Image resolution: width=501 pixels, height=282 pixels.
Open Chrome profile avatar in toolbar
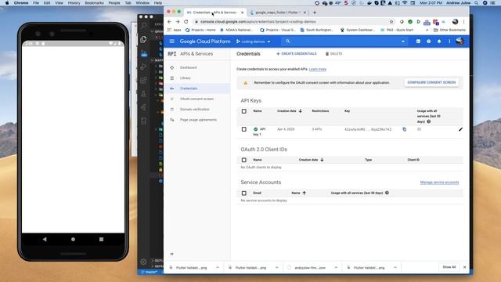(455, 22)
